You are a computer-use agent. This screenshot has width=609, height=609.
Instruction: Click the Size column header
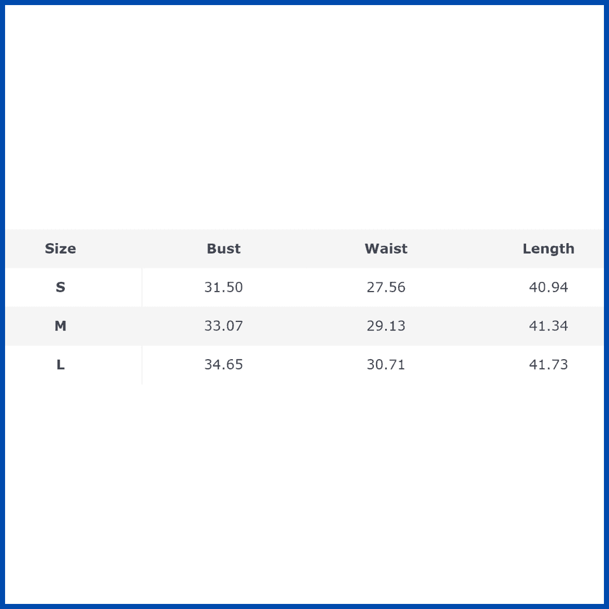[x=60, y=249]
